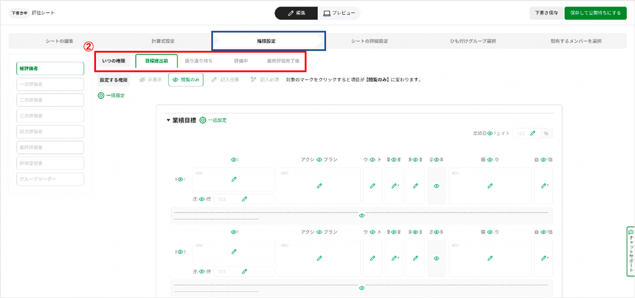Click pencil icon in first 振り返り cell
This screenshot has width=635, height=298.
490,186
